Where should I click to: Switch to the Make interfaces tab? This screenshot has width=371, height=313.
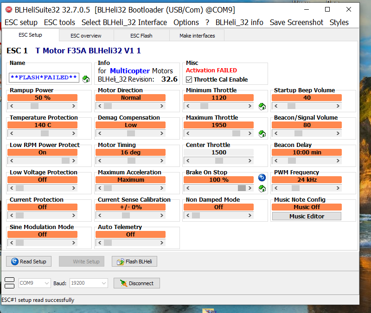pos(197,36)
